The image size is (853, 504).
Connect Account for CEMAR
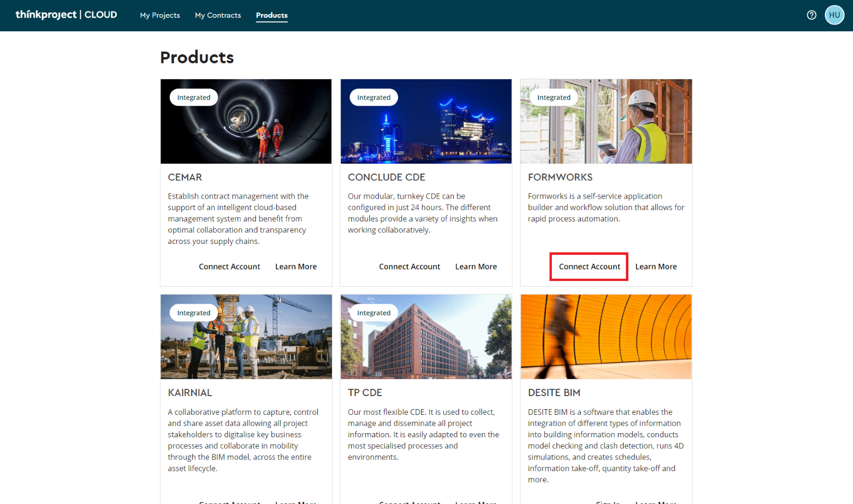point(229,266)
